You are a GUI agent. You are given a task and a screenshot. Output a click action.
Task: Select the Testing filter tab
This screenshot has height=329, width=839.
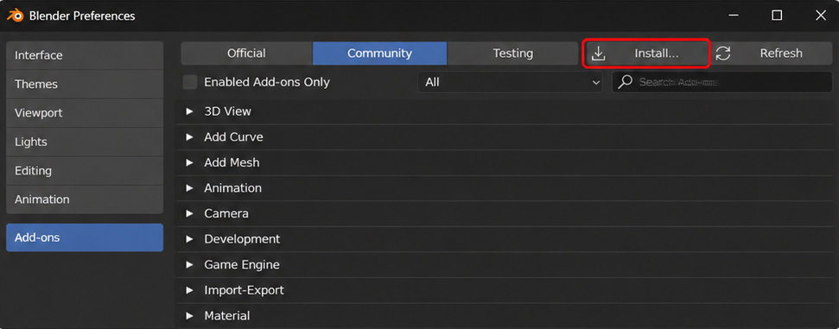coord(512,54)
